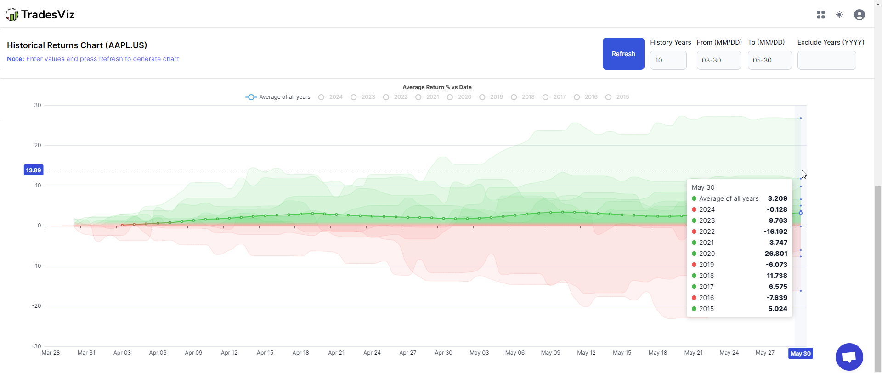Click the 13.89 y-axis value label

(34, 170)
